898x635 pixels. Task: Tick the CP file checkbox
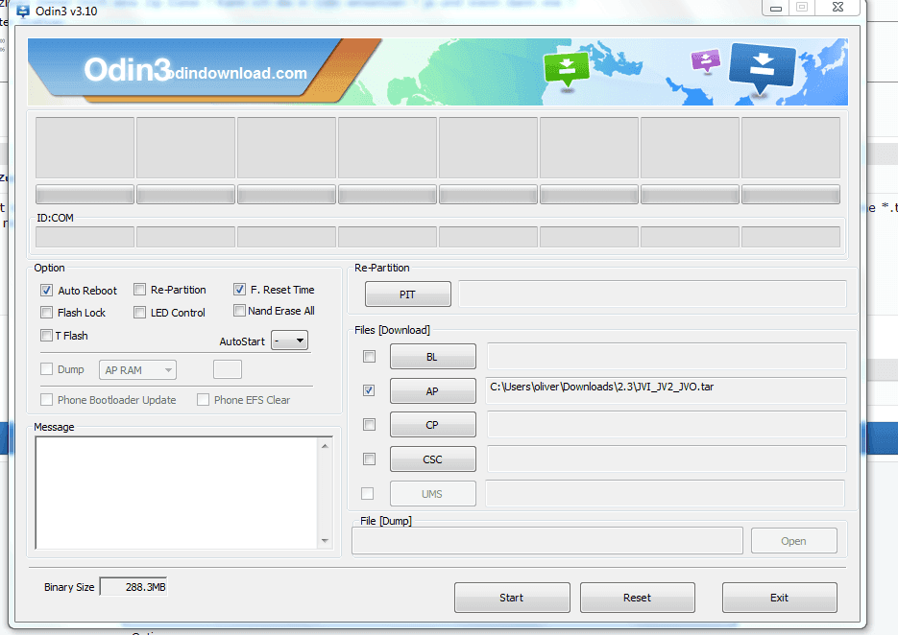coord(370,425)
